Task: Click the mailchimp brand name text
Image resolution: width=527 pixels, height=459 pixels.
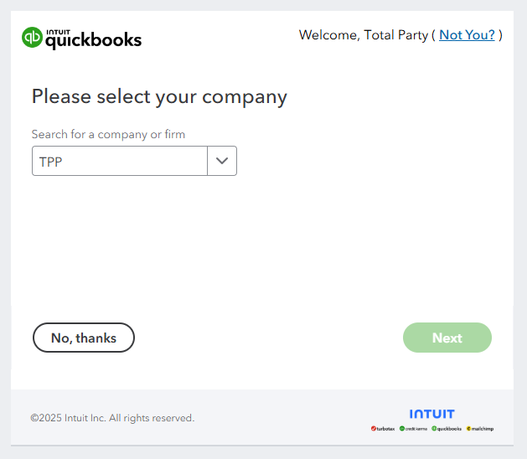Action: pos(483,429)
